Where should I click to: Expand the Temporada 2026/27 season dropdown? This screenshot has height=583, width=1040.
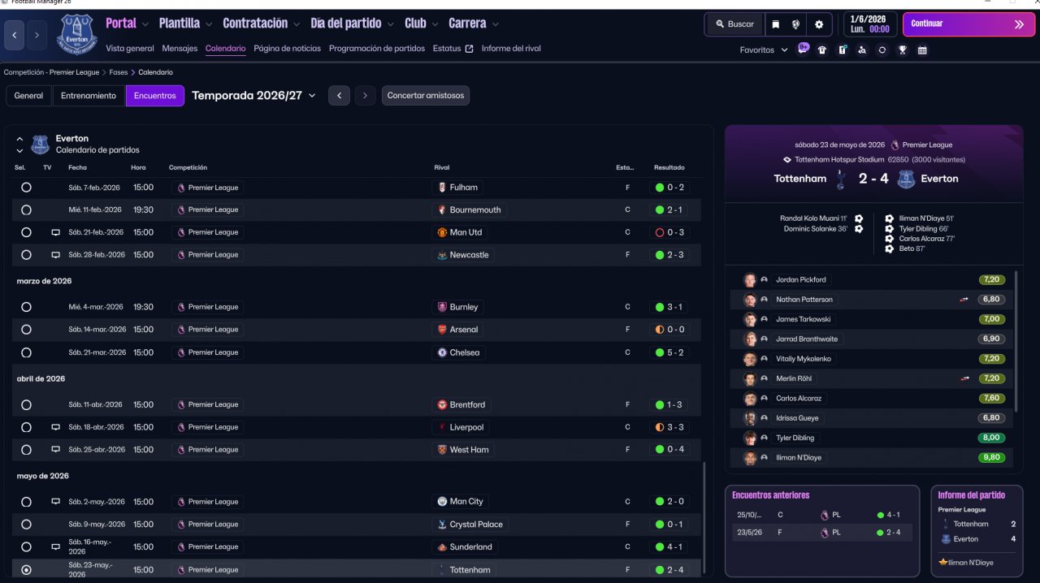click(x=253, y=96)
